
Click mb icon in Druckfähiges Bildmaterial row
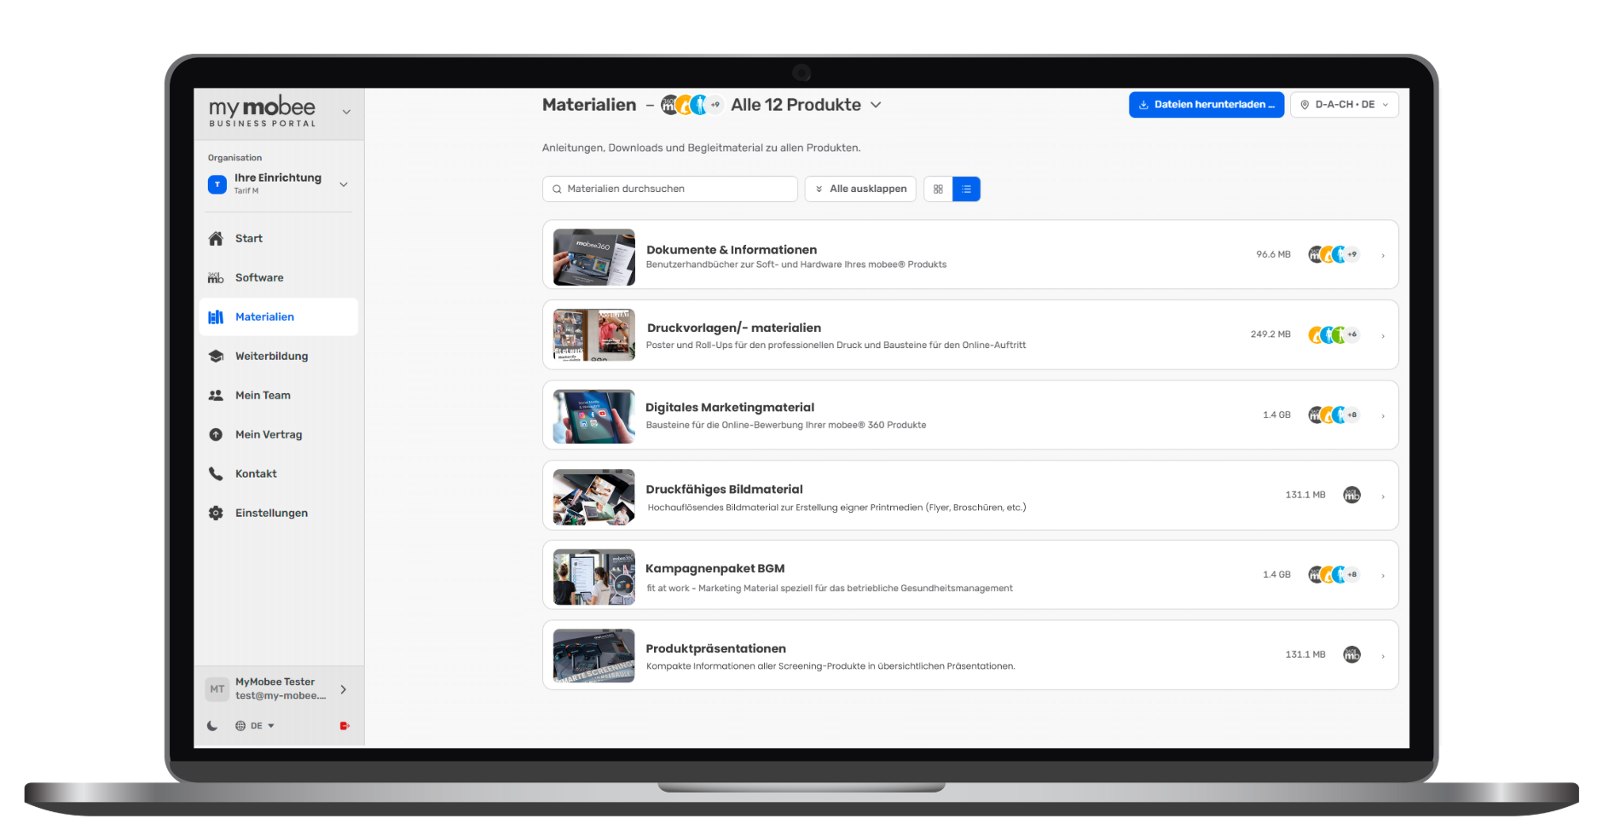pyautogui.click(x=1351, y=495)
